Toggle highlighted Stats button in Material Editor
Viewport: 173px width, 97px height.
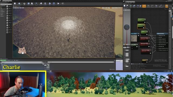167,6
